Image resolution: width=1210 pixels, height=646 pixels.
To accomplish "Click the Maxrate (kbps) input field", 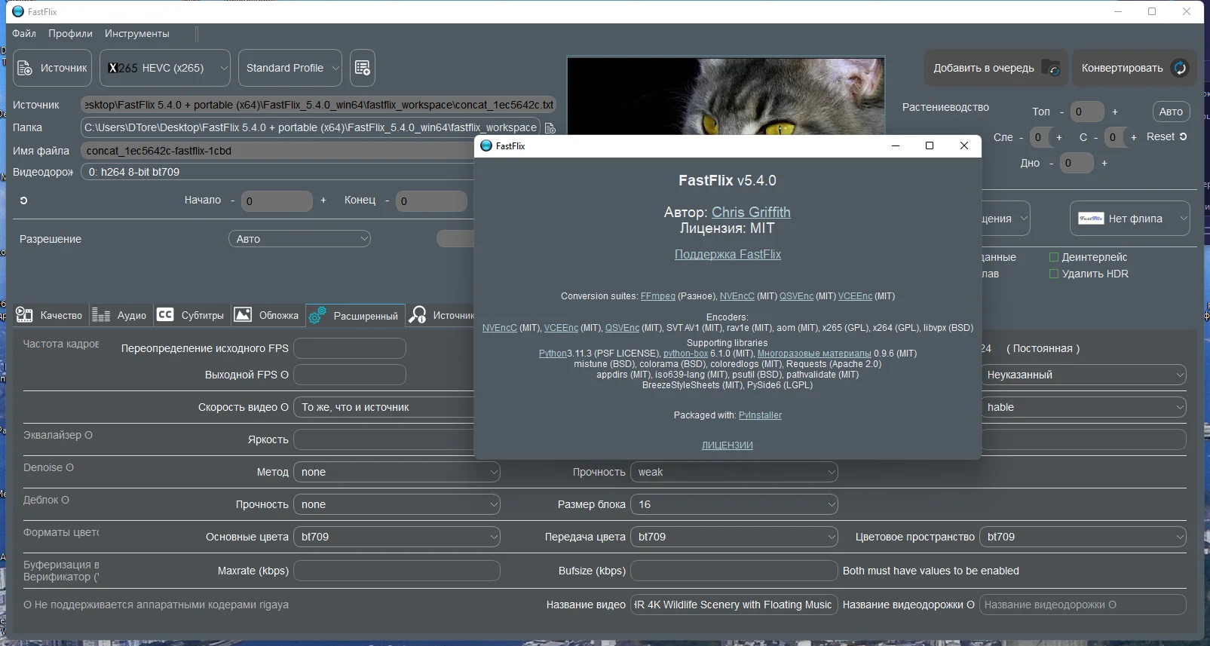I will [x=397, y=571].
